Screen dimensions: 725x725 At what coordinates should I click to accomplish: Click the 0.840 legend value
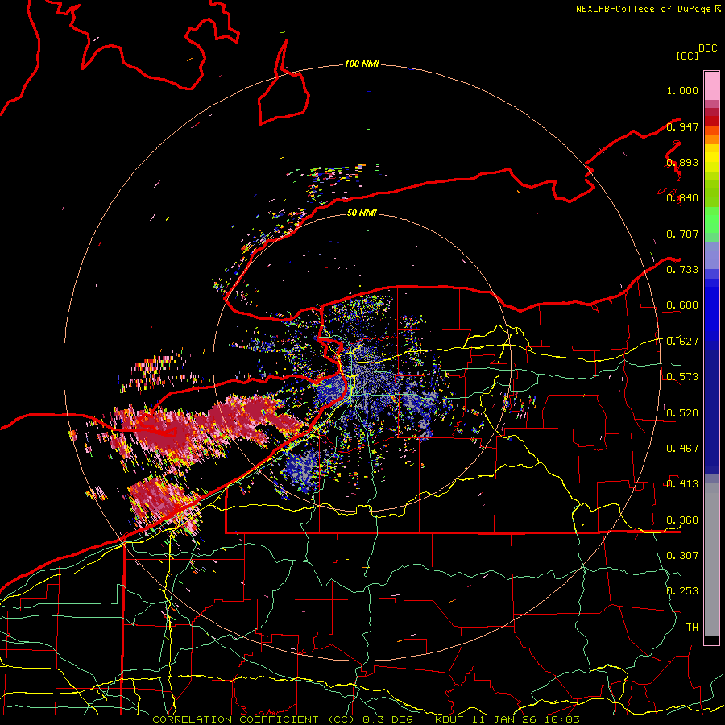point(682,198)
